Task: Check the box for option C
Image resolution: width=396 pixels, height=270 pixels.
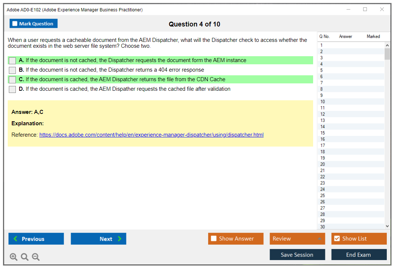Action: (x=13, y=80)
